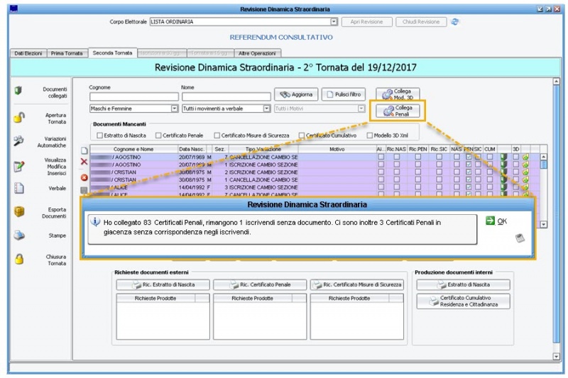
Task: Click Chiusura Tornata lock icon
Action: pyautogui.click(x=19, y=260)
